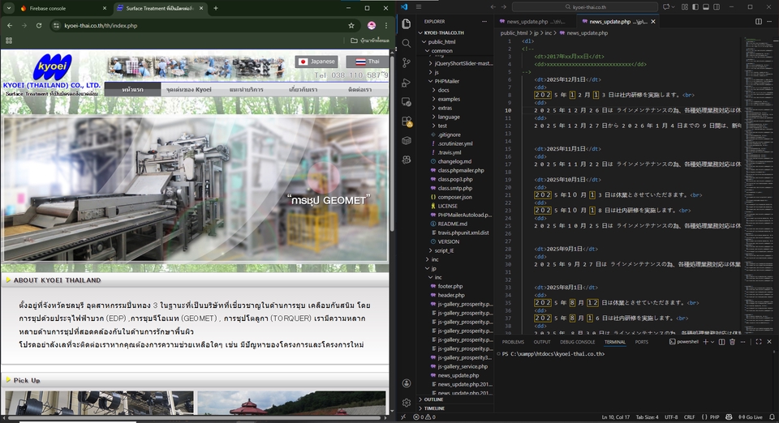Toggle the VS Code bottom panel visibility
The height and width of the screenshot is (423, 779).
705,7
